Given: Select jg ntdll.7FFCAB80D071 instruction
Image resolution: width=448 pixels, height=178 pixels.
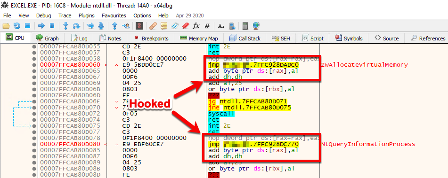Looking at the screenshot, I should pos(248,101).
